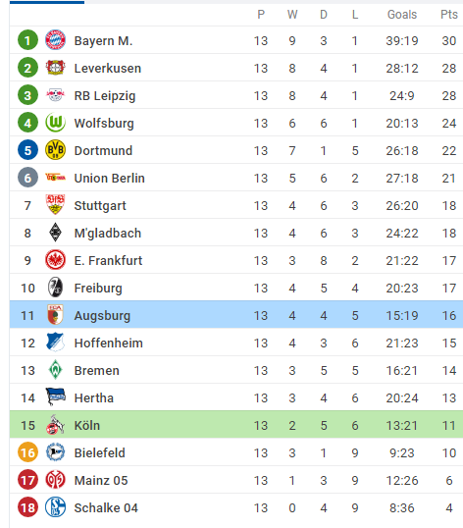
Task: Click the Bielefeld club crest
Action: 55,452
